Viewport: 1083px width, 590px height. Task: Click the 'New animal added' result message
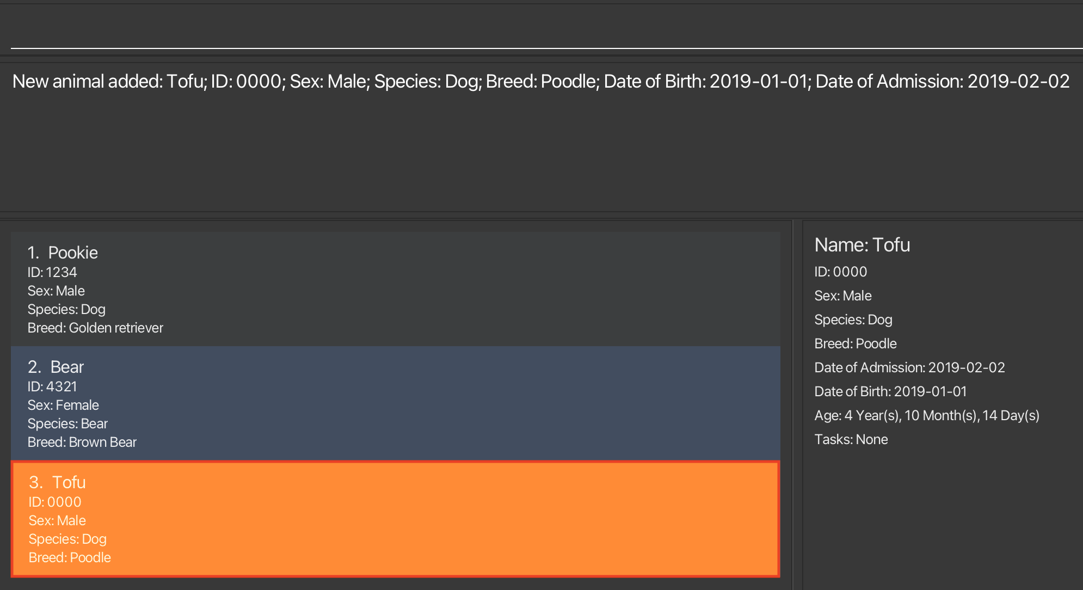(540, 82)
